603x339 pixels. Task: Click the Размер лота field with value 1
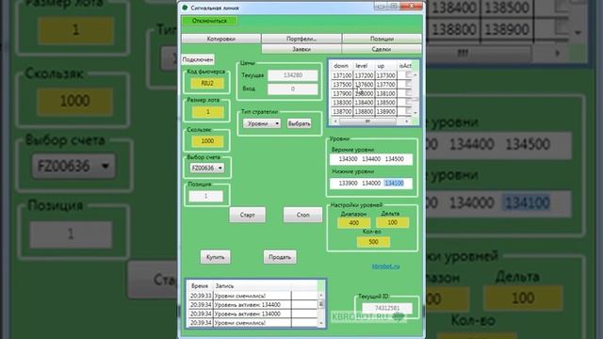tap(207, 112)
